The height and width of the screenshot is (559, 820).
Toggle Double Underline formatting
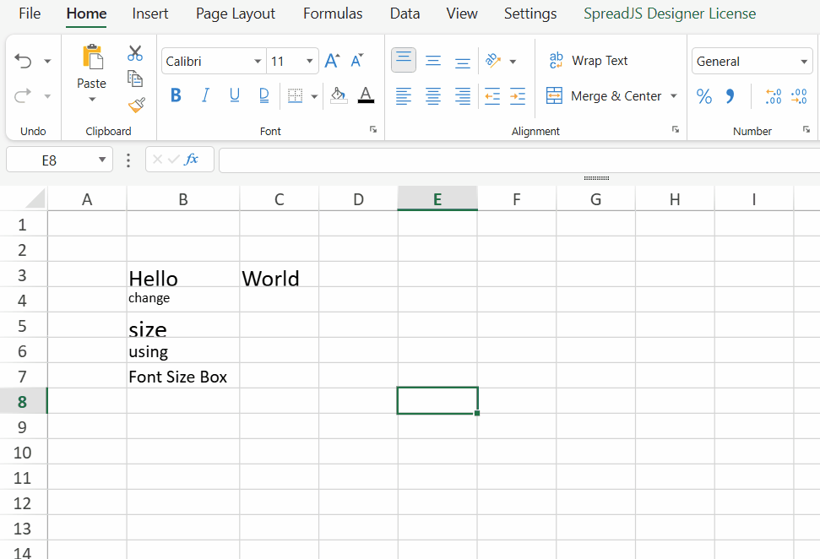(263, 95)
